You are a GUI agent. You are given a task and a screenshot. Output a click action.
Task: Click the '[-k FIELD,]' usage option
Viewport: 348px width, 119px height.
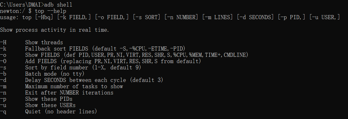point(74,17)
